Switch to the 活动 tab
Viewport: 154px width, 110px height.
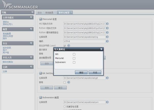(x=39, y=12)
